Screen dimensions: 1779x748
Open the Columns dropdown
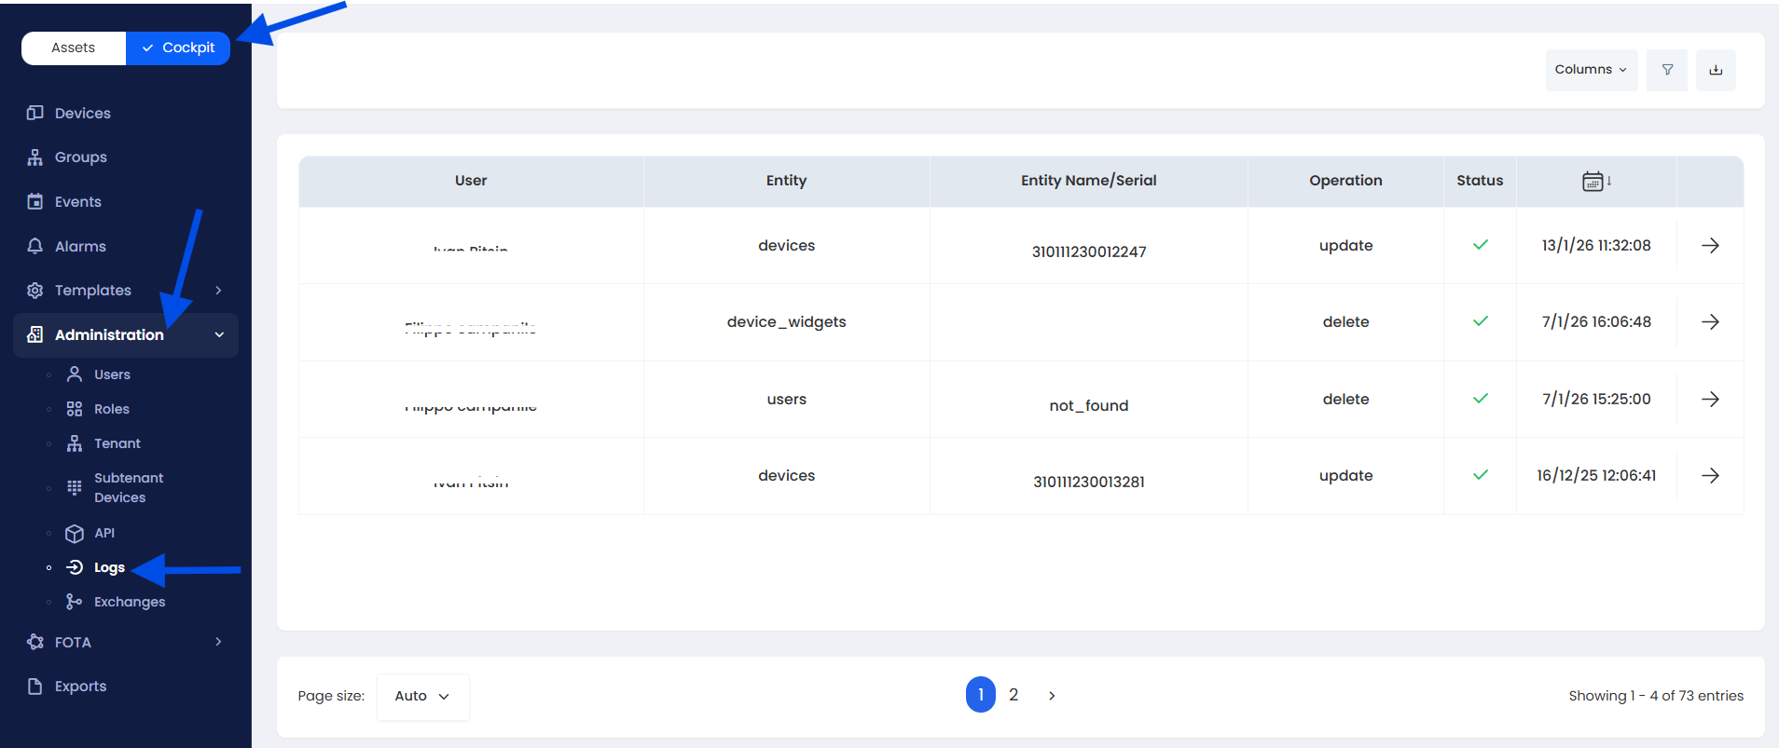coord(1591,70)
